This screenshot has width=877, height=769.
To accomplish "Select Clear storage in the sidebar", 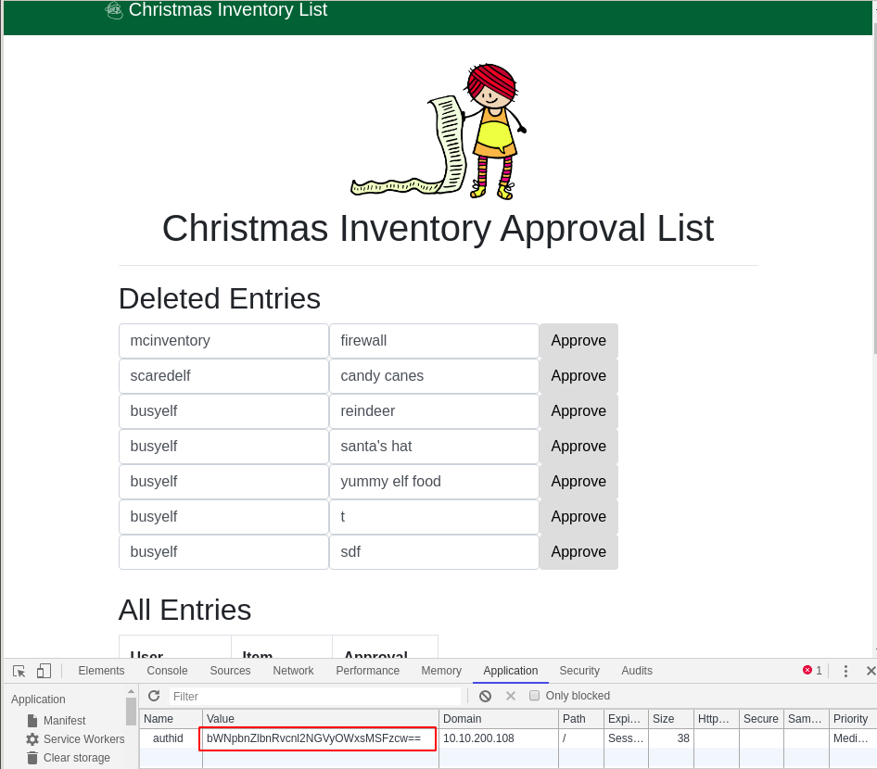I will [x=76, y=758].
